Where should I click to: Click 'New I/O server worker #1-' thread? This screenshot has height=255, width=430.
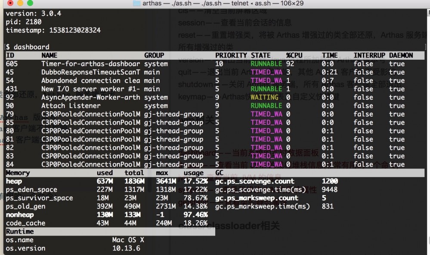pos(91,89)
